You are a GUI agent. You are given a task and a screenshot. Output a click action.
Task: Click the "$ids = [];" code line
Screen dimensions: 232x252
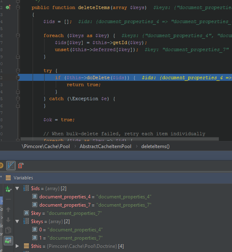pyautogui.click(x=58, y=21)
